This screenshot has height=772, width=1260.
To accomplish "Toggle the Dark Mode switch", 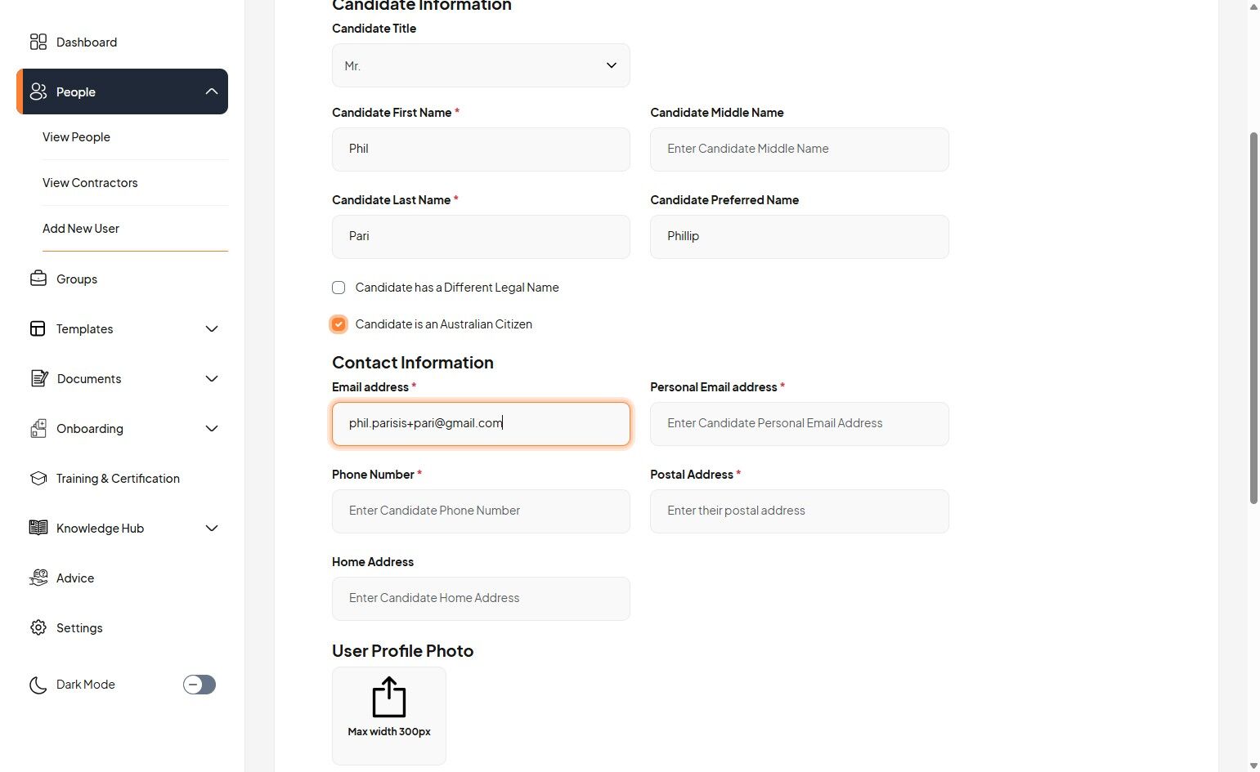I will [x=199, y=685].
